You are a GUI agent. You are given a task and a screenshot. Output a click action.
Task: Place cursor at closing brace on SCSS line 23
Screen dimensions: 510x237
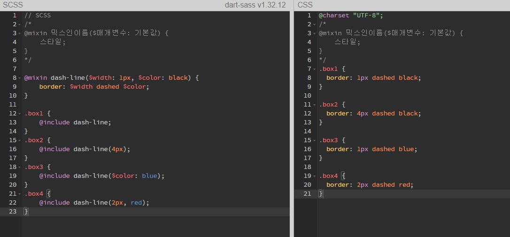click(26, 212)
